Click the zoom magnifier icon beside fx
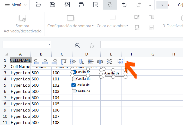Image resolution: width=183 pixels, height=125 pixels. (x=78, y=45)
